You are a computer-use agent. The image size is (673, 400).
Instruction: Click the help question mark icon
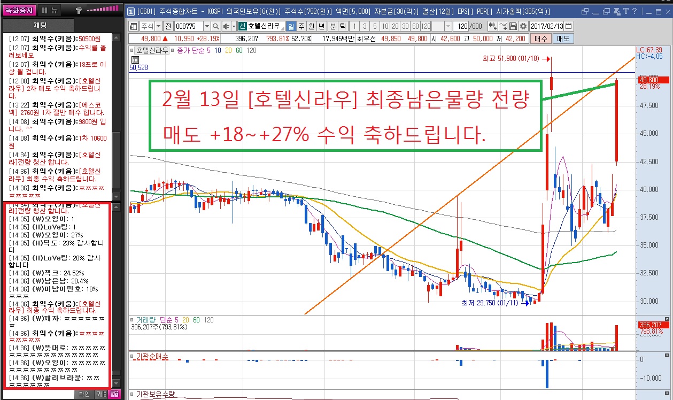[633, 11]
